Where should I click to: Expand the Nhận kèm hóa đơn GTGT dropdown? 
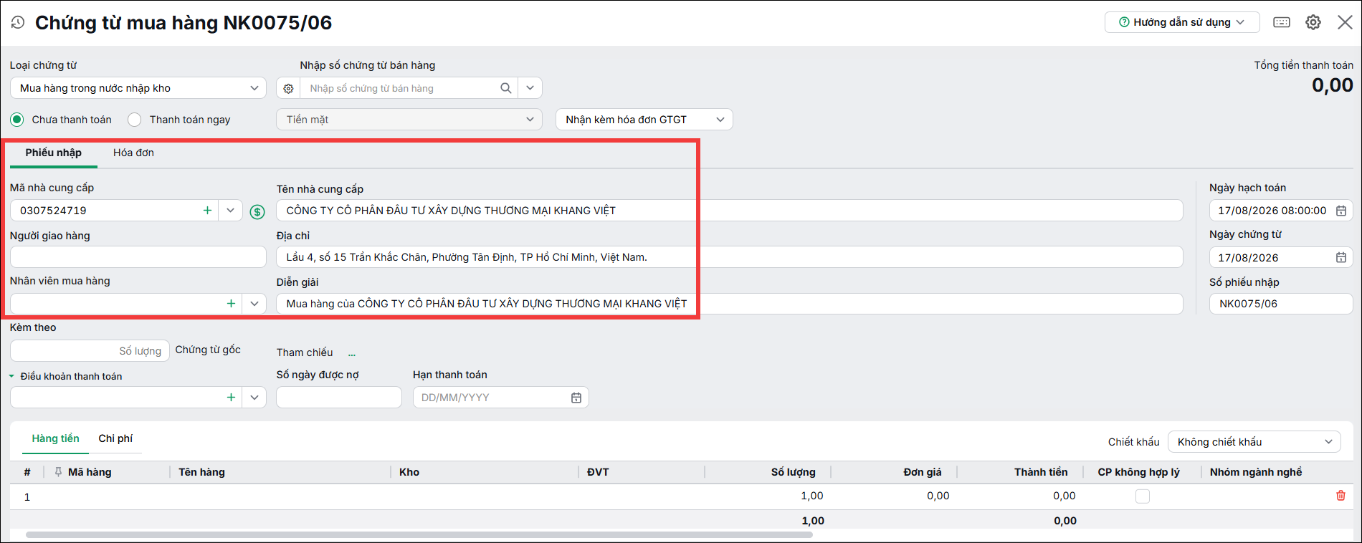[x=644, y=120]
